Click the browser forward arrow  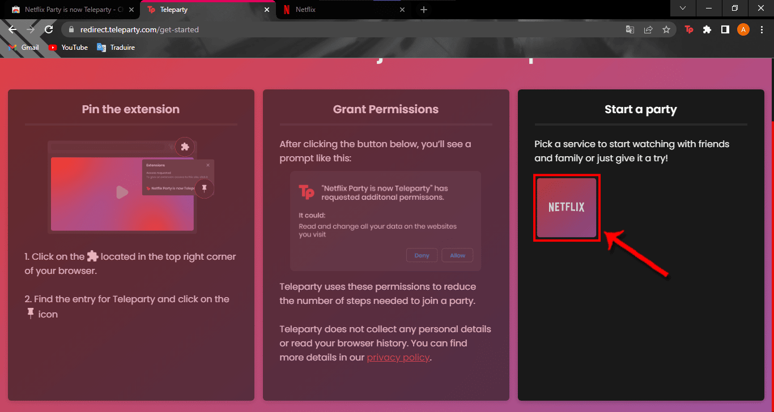point(31,29)
